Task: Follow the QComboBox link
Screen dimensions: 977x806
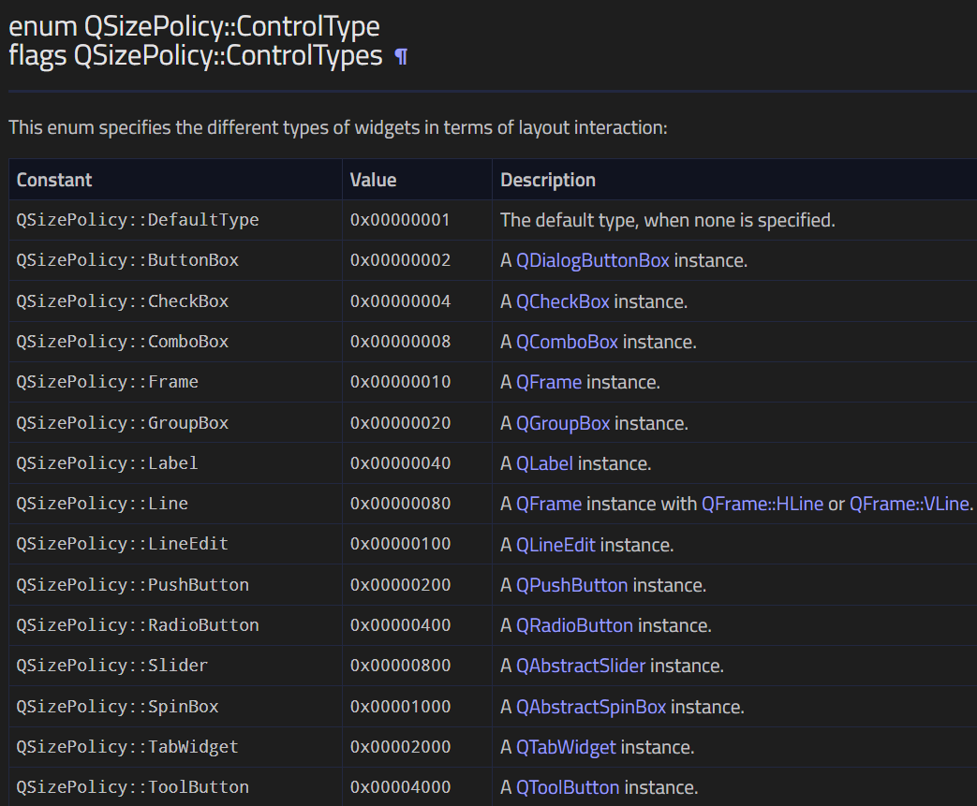Action: click(x=567, y=342)
